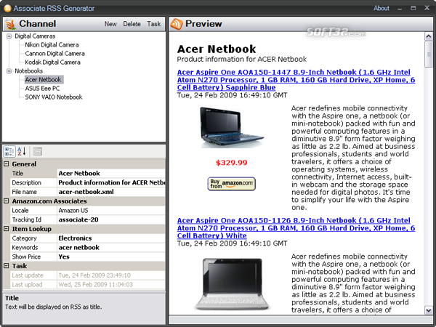Click the Tracking Id property label
Viewport: 436px width, 327px height.
click(x=26, y=219)
